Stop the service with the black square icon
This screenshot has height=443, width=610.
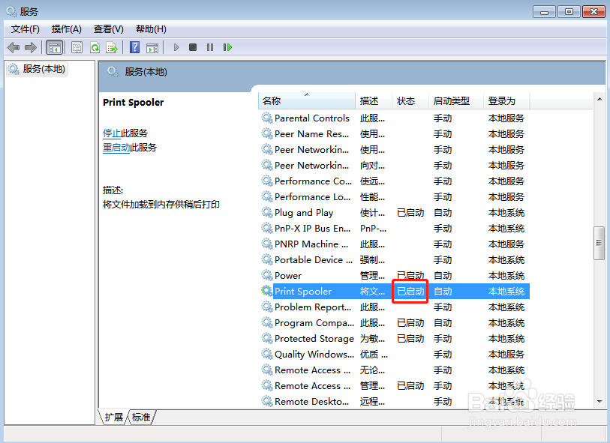click(193, 47)
